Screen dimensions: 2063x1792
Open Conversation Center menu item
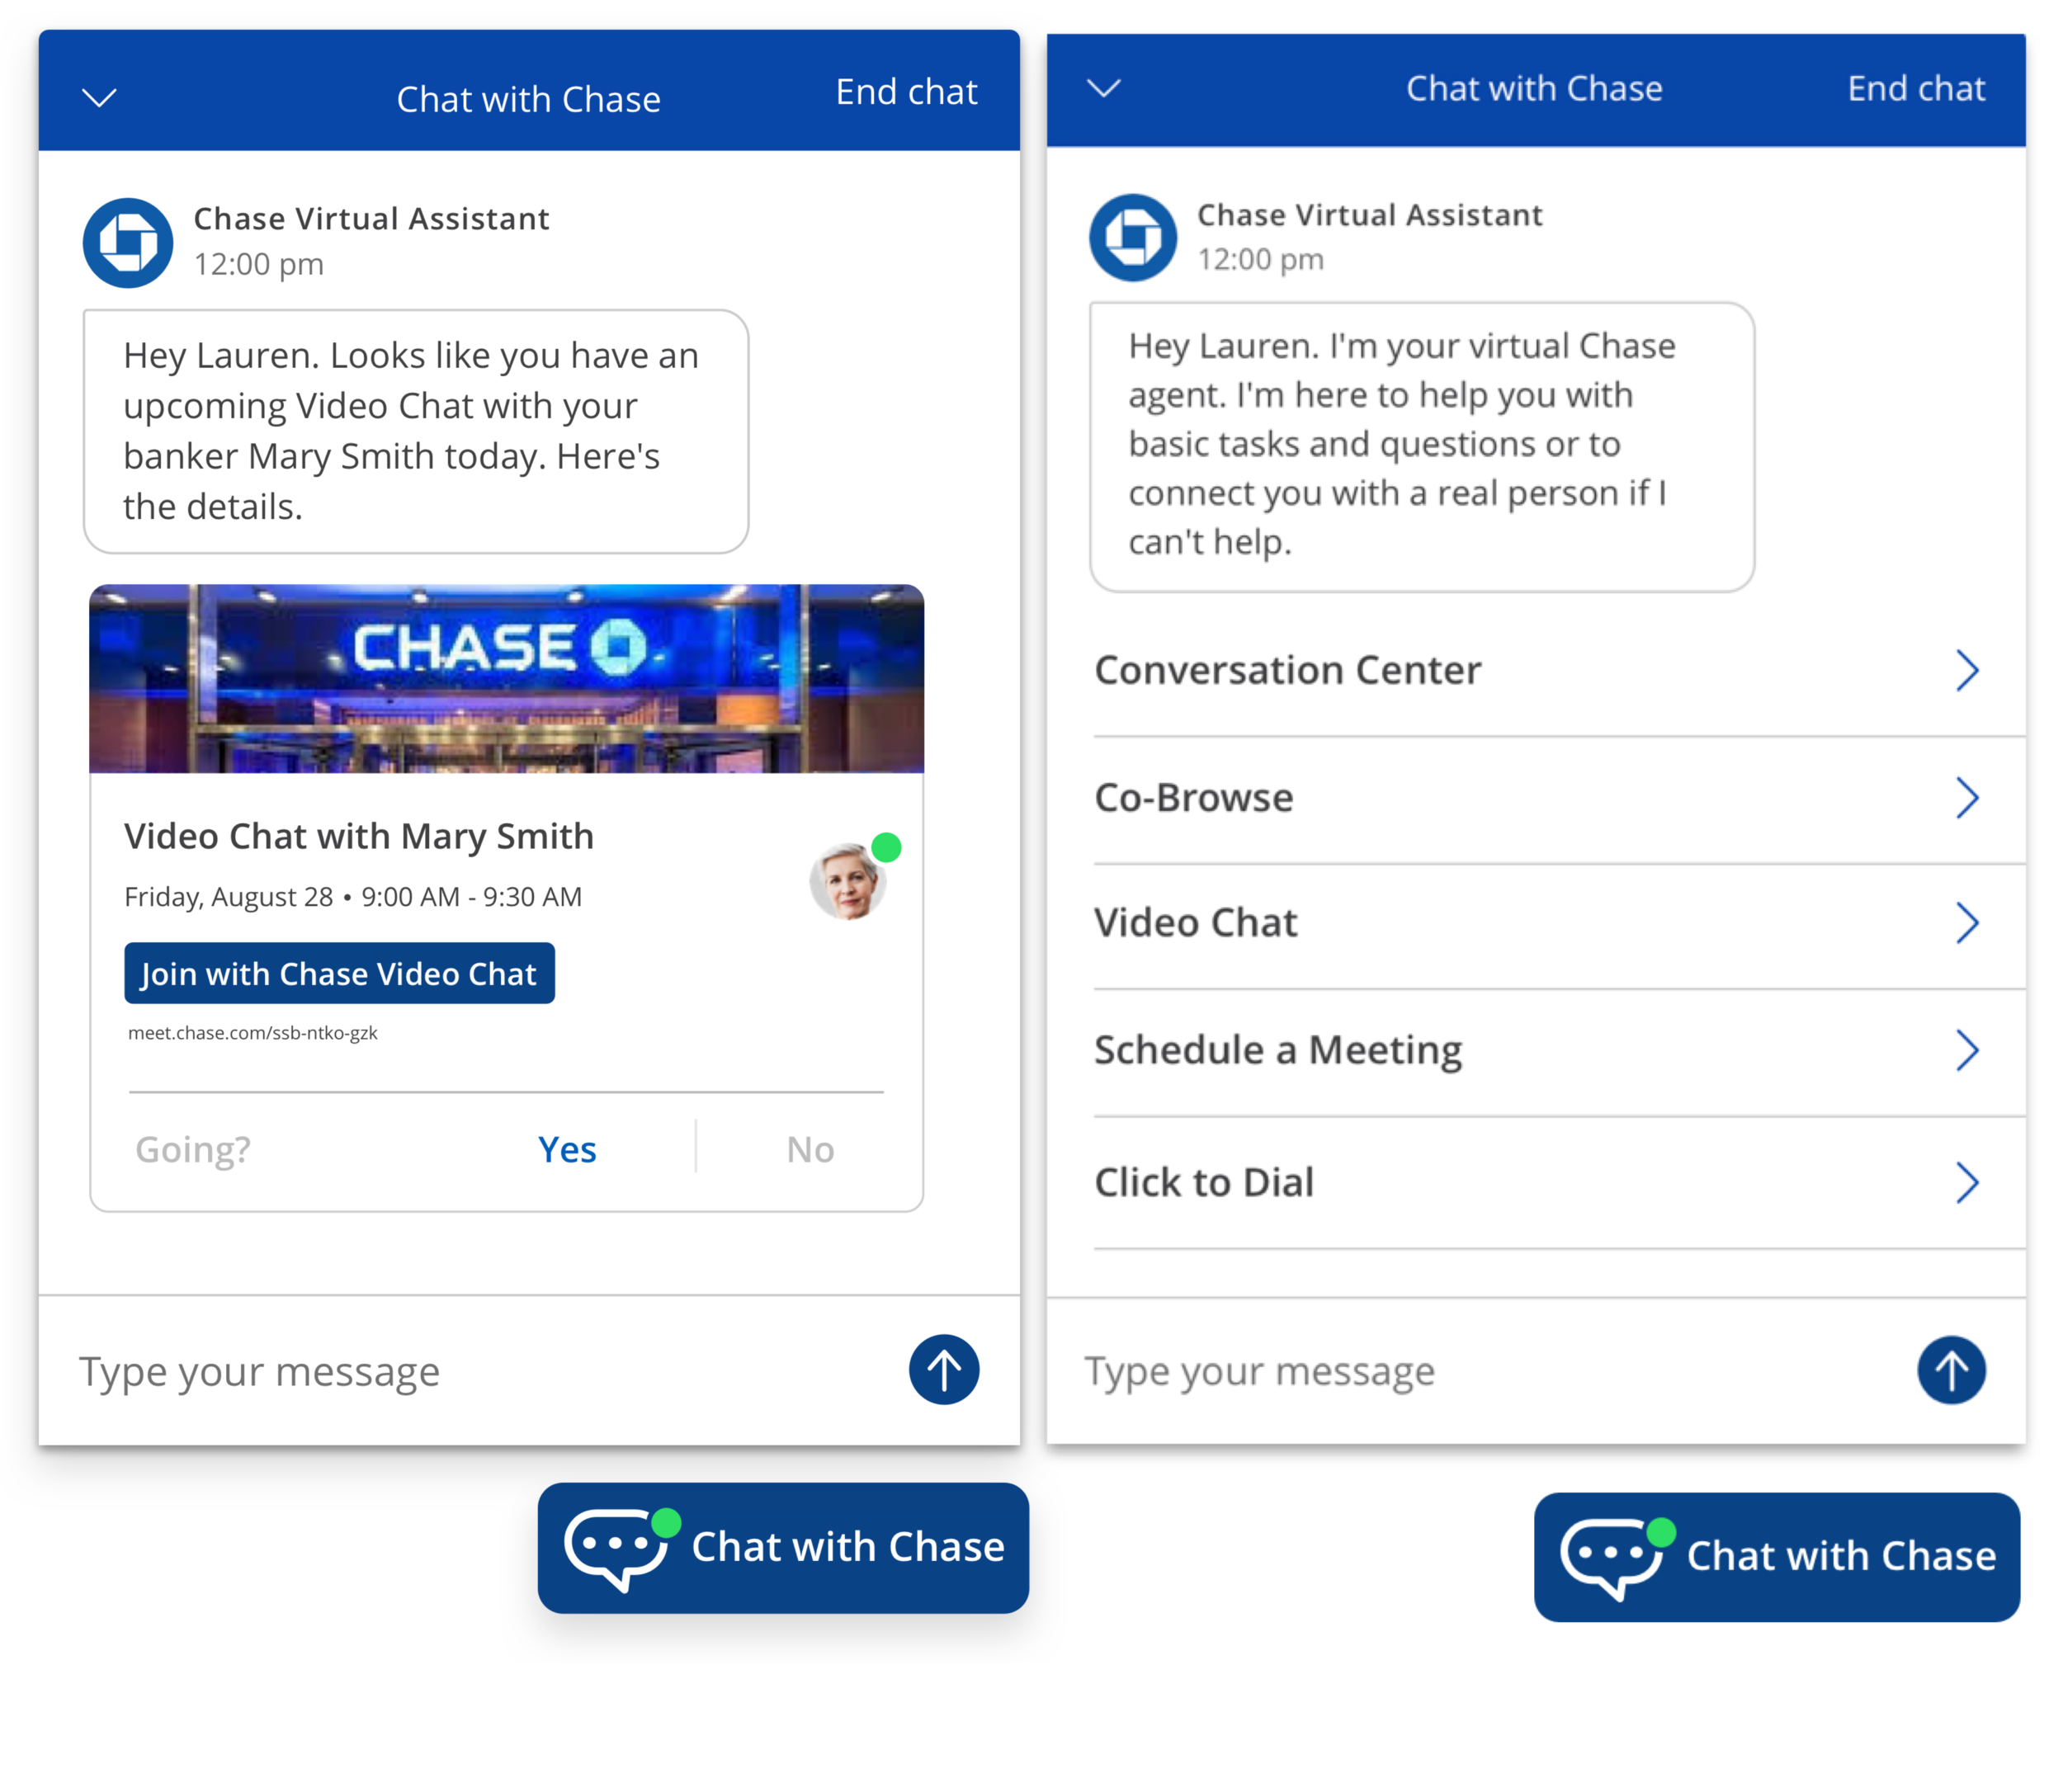coord(1288,670)
